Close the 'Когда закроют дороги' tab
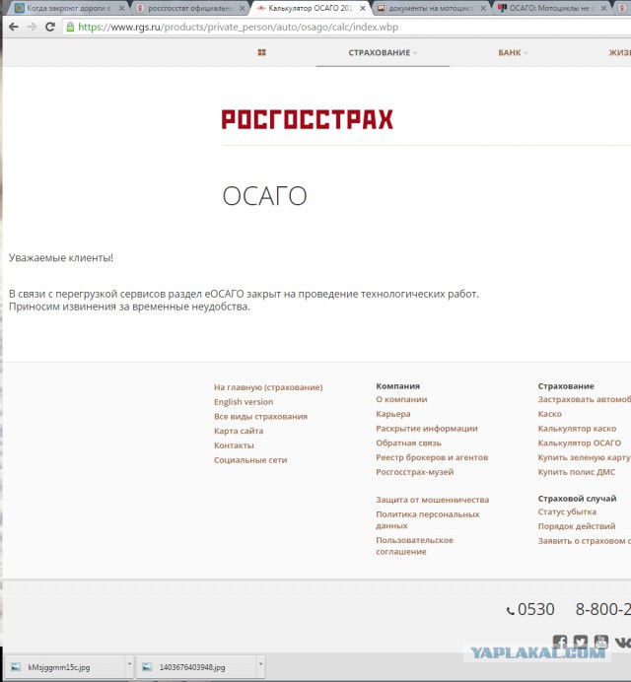Image resolution: width=631 pixels, height=682 pixels. (121, 8)
